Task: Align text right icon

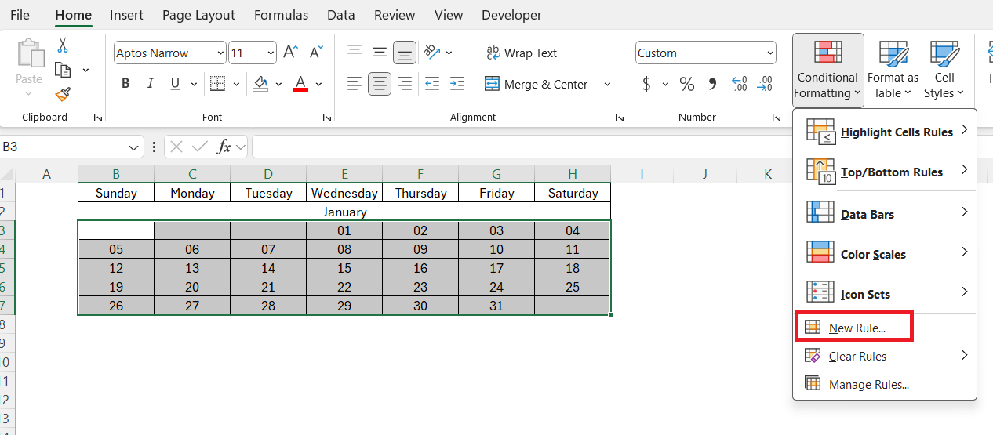Action: [x=405, y=84]
